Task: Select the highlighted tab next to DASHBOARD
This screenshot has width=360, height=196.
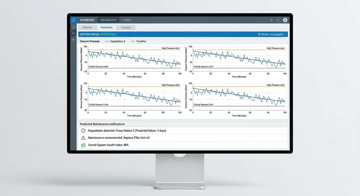Action: pyautogui.click(x=108, y=20)
